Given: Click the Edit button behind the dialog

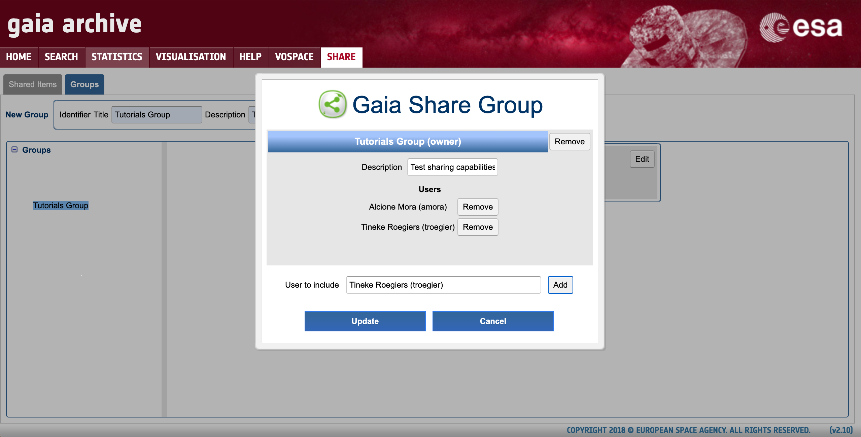Looking at the screenshot, I should pyautogui.click(x=642, y=159).
